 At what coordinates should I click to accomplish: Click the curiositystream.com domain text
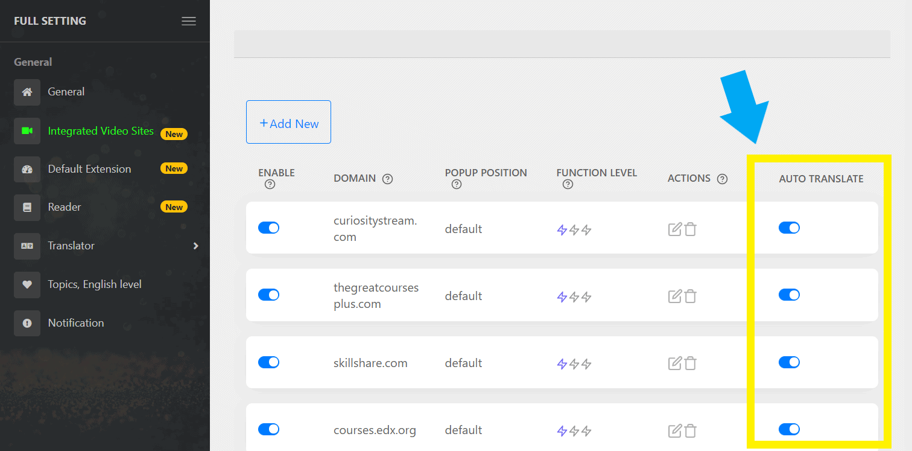click(x=375, y=229)
